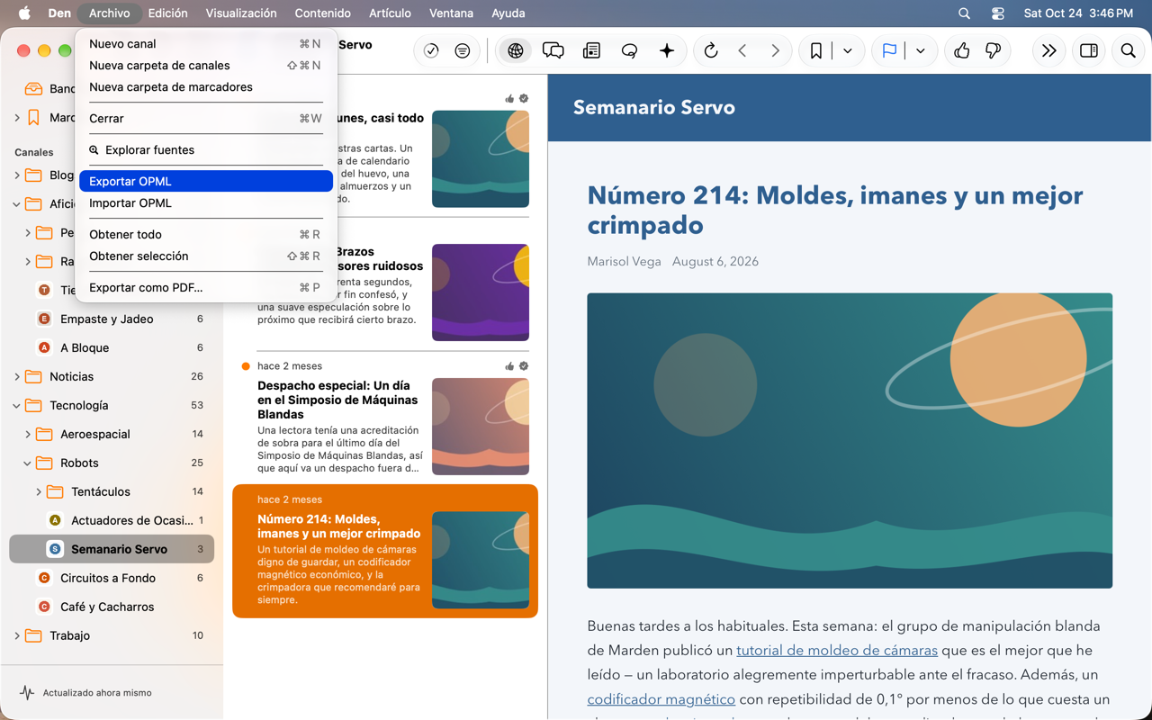
Task: Choose Exportar OPML from the Archivo menu
Action: click(x=206, y=182)
